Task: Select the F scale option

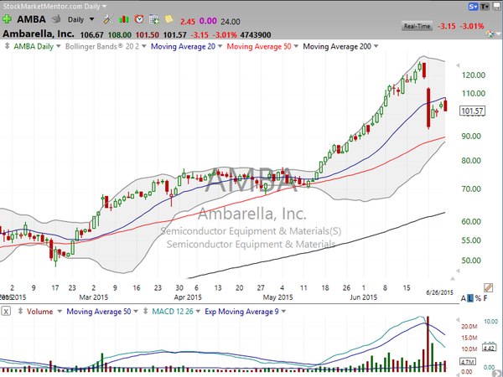Action: click(485, 298)
